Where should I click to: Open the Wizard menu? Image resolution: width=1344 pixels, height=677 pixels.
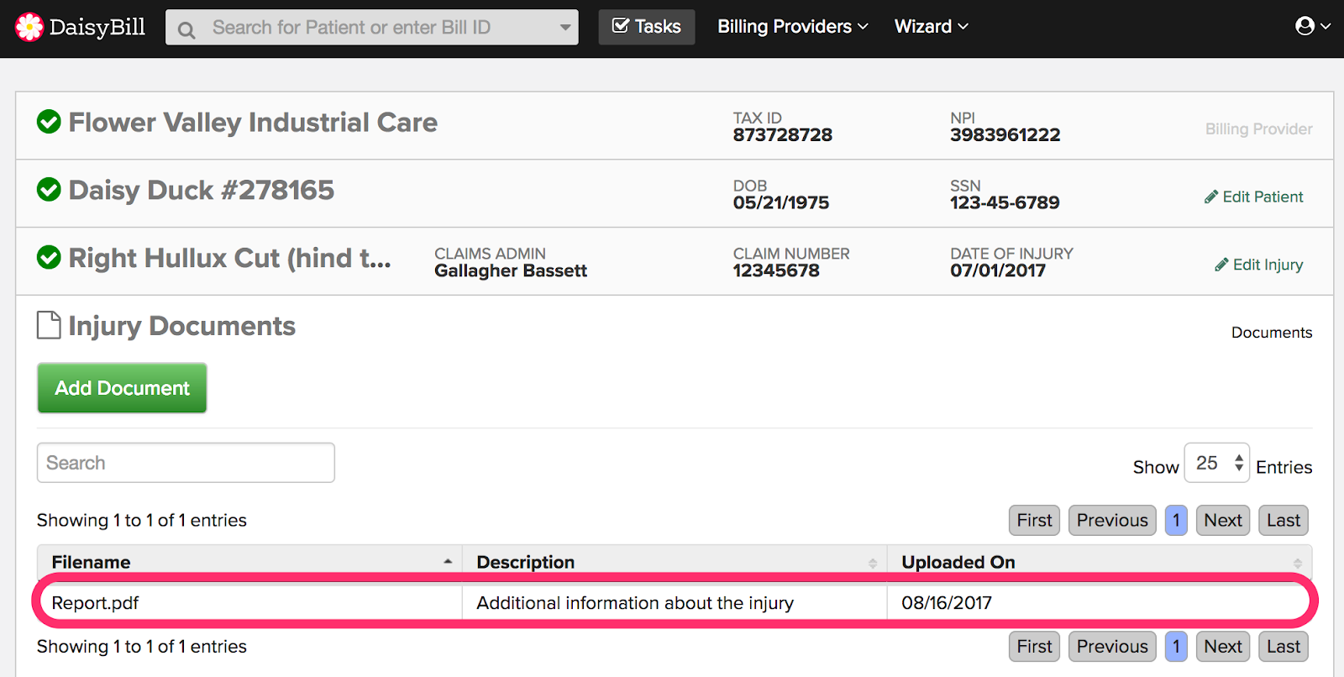point(931,27)
